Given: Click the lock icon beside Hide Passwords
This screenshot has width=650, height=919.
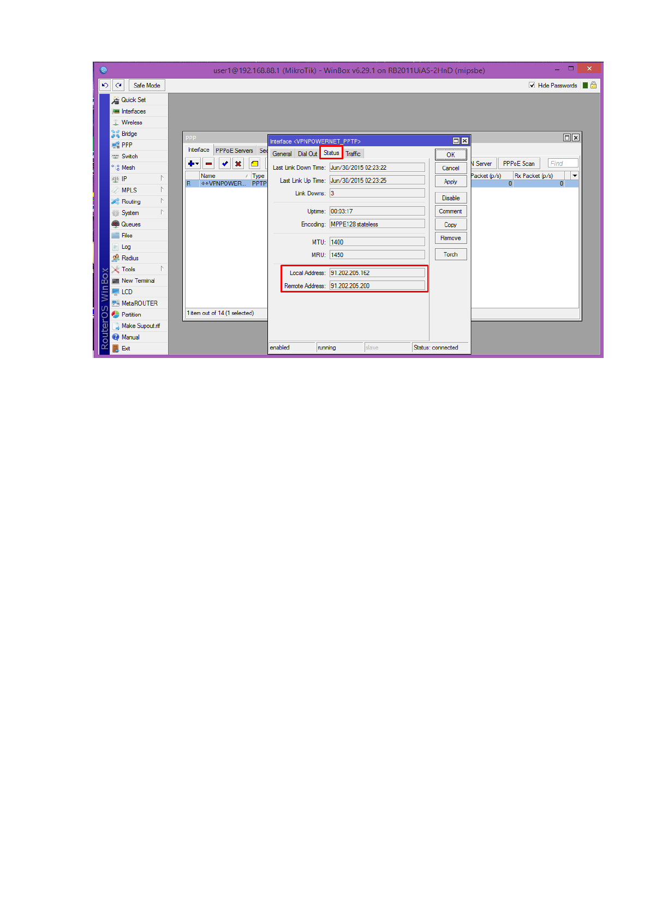Looking at the screenshot, I should pyautogui.click(x=593, y=85).
